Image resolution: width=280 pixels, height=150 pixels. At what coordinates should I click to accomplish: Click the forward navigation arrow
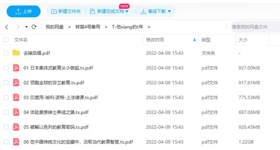point(18,27)
